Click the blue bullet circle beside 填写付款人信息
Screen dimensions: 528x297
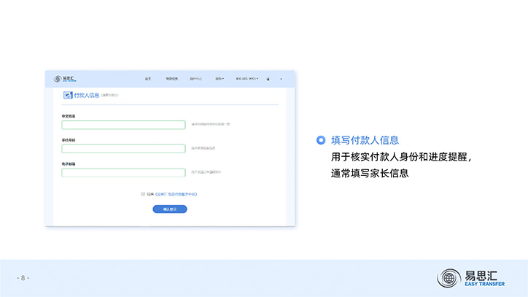pos(320,140)
